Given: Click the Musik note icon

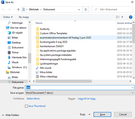Looking at the screenshot, I should tap(9, 62).
